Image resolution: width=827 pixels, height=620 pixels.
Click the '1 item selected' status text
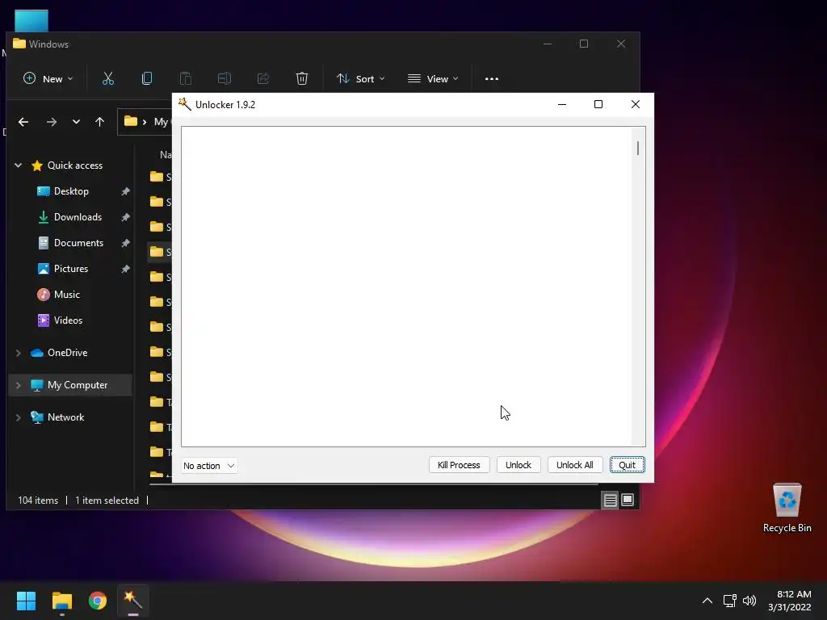(107, 501)
